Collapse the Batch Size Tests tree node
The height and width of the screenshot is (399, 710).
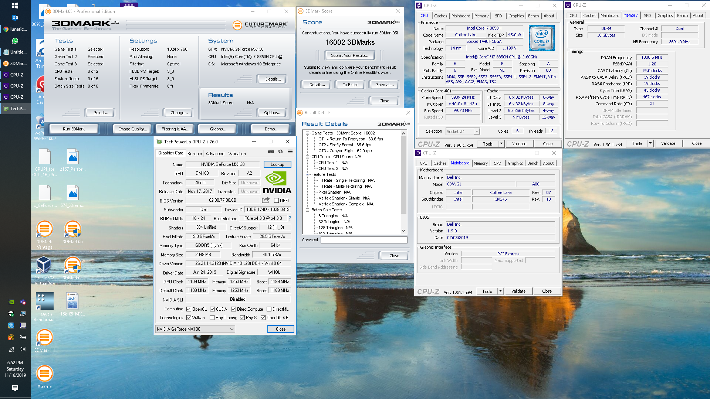(x=307, y=210)
